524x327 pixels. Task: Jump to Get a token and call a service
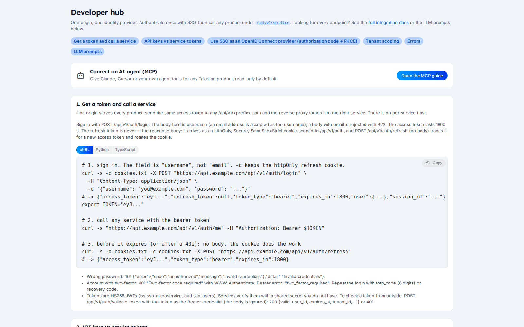coord(105,41)
